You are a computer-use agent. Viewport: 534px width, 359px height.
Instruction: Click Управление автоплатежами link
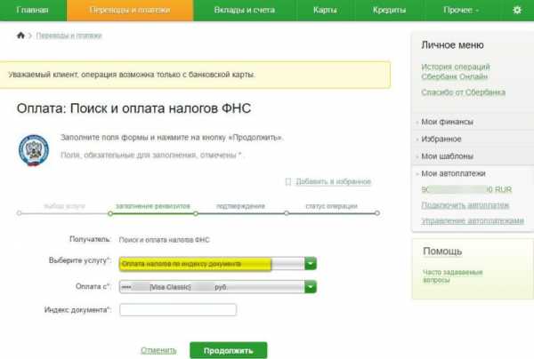[473, 221]
